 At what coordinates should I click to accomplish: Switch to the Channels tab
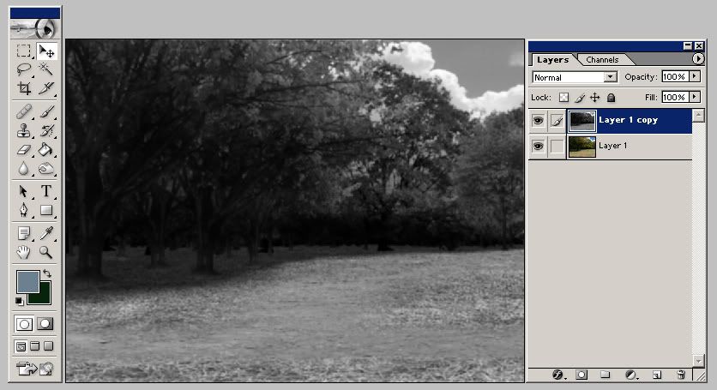(x=602, y=60)
